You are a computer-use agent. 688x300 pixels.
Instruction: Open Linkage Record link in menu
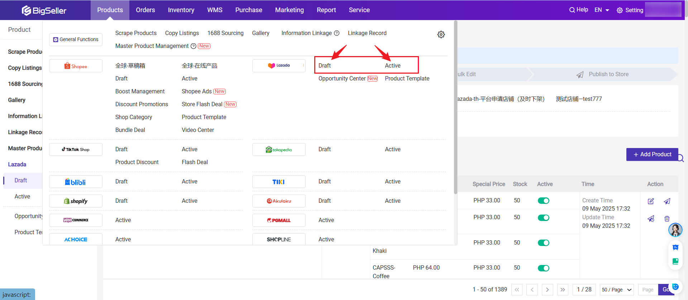click(x=367, y=33)
